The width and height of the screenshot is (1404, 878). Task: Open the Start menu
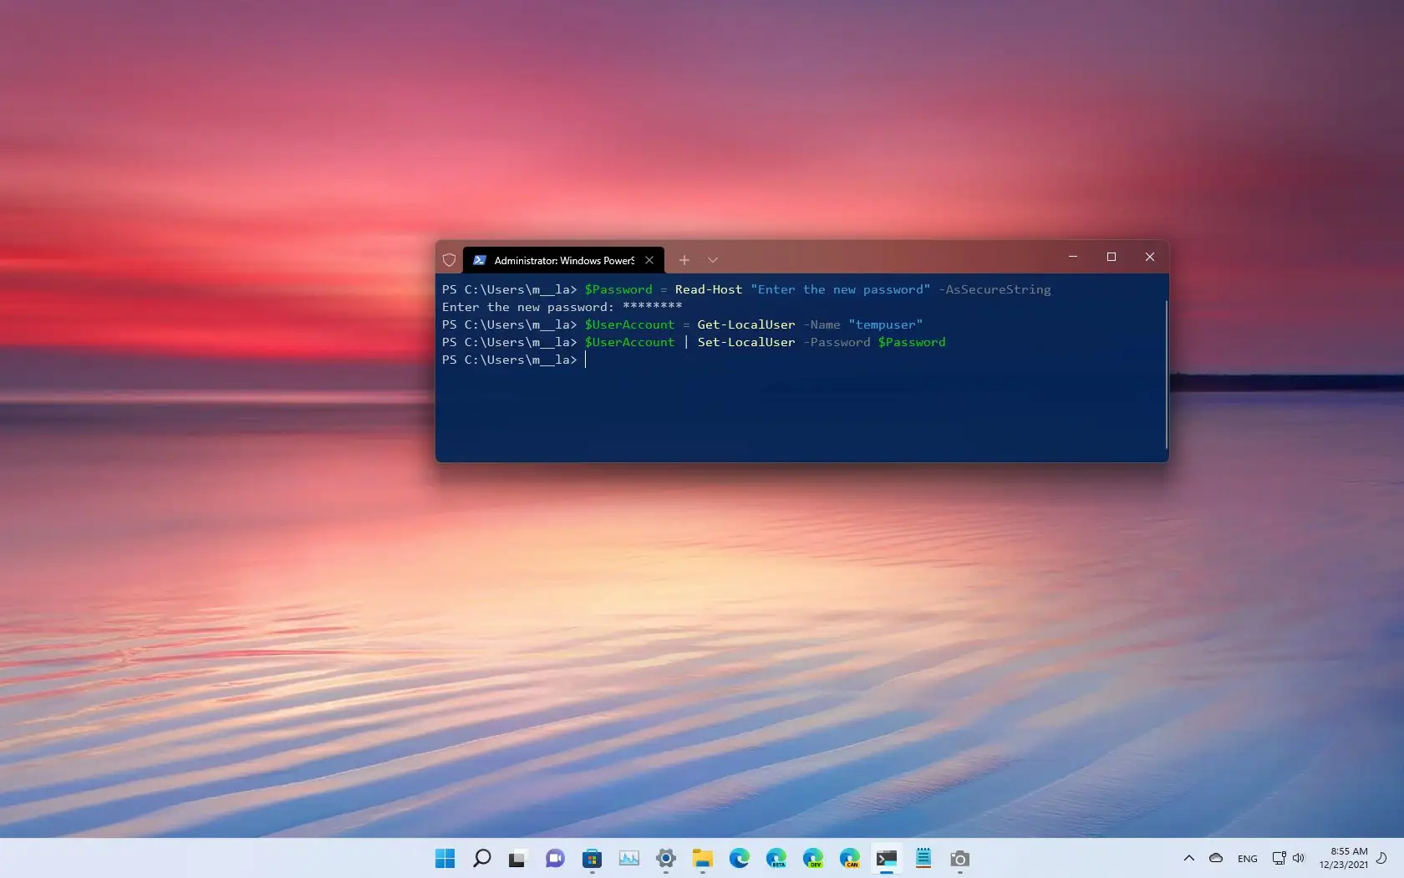445,859
